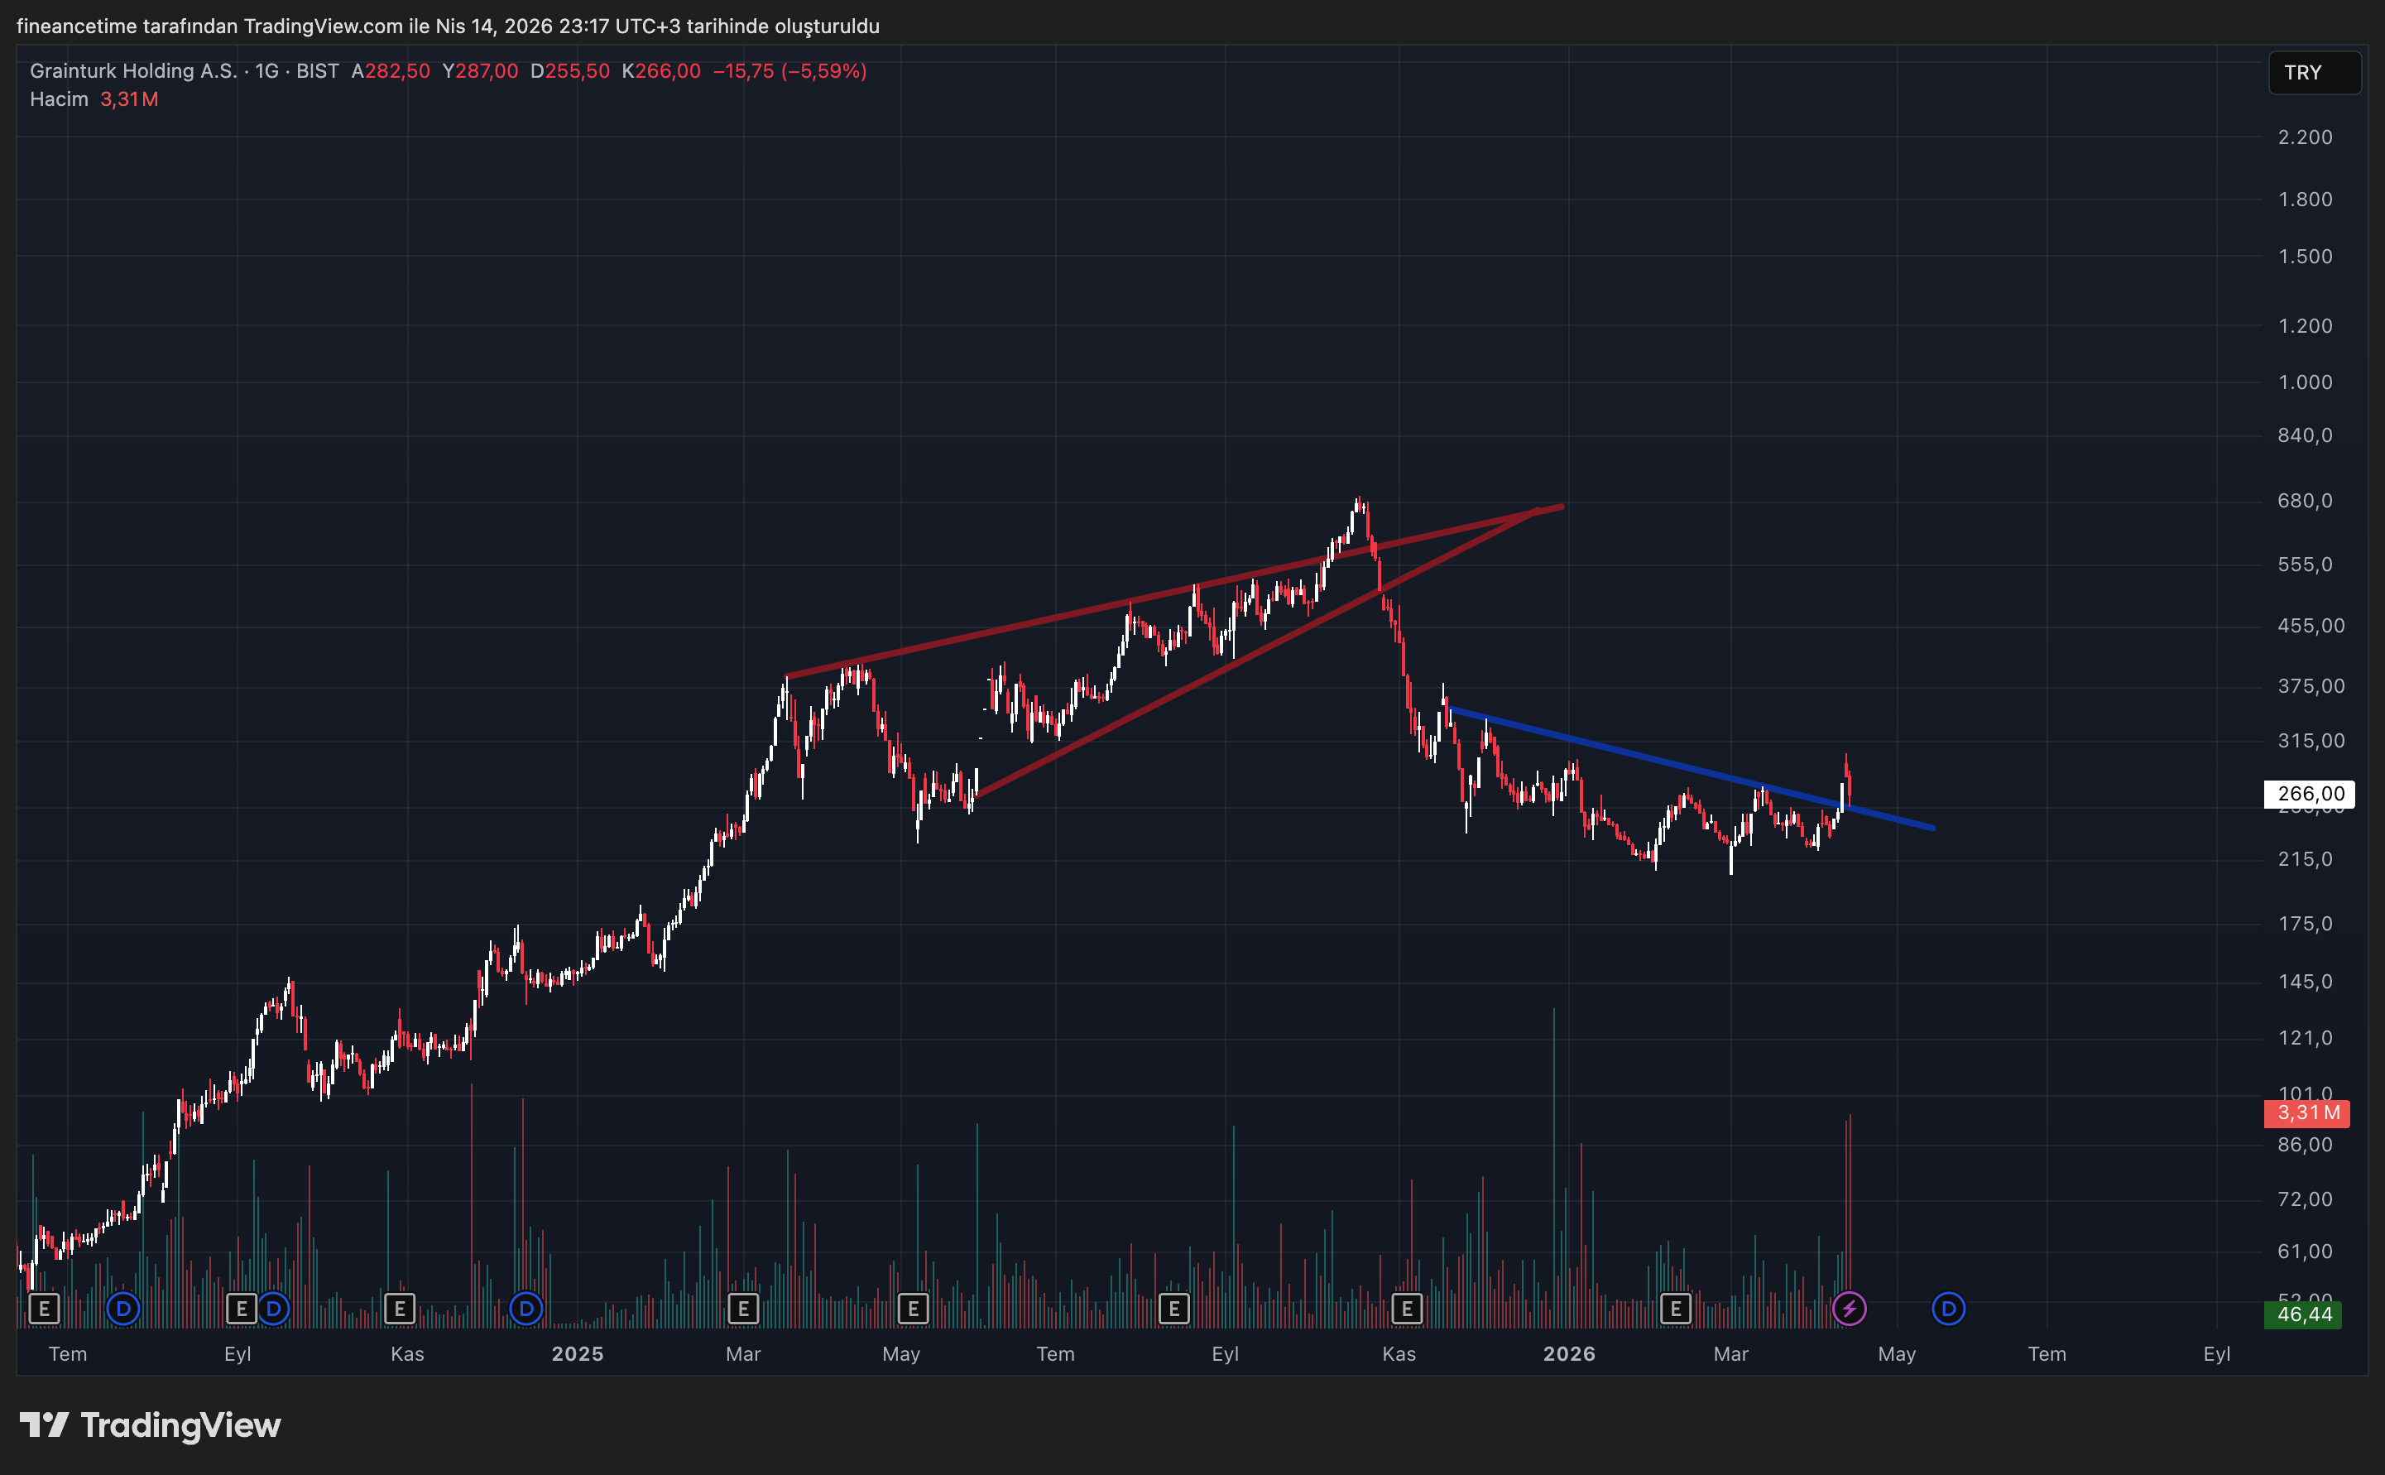2385x1475 pixels.
Task: Click the red 3,31 M volume axis label
Action: pyautogui.click(x=2306, y=1113)
